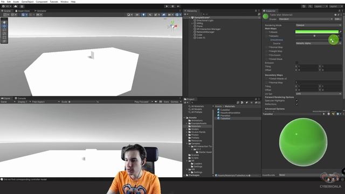Open the Smoothness Source dropdown
Viewport: 345px width, 194px height.
319,43
